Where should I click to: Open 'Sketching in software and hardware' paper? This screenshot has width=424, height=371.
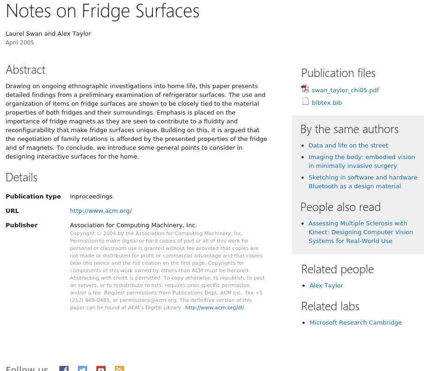tap(363, 182)
